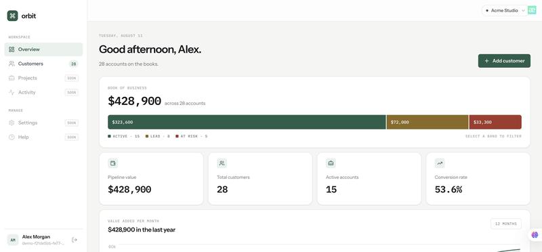Open the Help sidebar item
The image size is (542, 252).
(43, 138)
